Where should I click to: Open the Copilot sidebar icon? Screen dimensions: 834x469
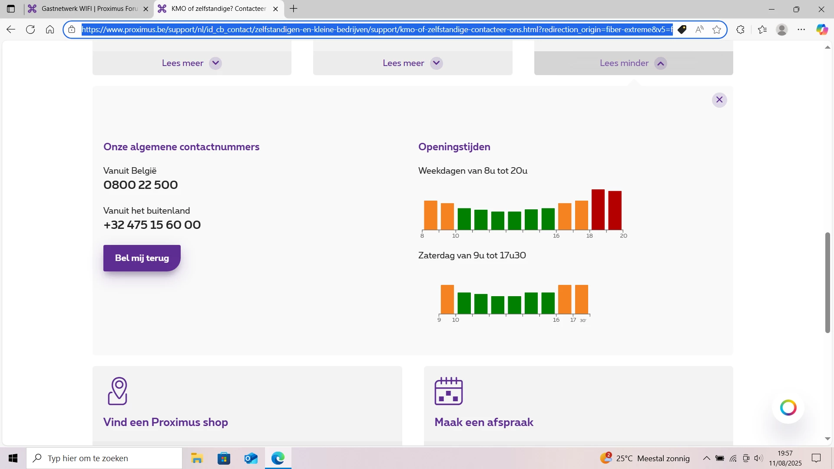tap(821, 30)
